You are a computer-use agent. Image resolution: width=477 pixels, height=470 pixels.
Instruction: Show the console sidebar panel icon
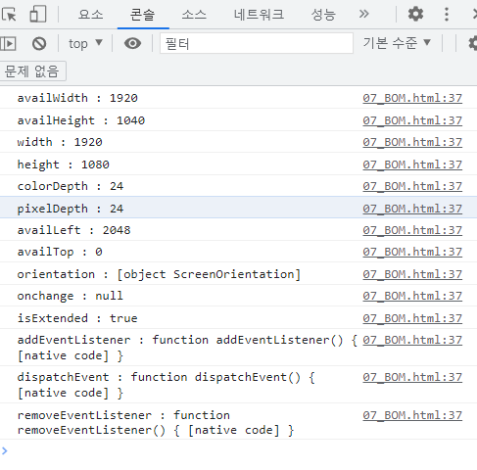click(x=8, y=43)
